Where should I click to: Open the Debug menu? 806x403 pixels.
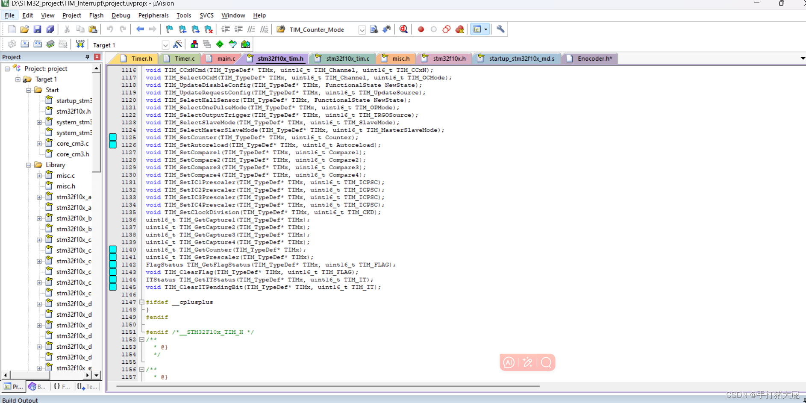[121, 15]
